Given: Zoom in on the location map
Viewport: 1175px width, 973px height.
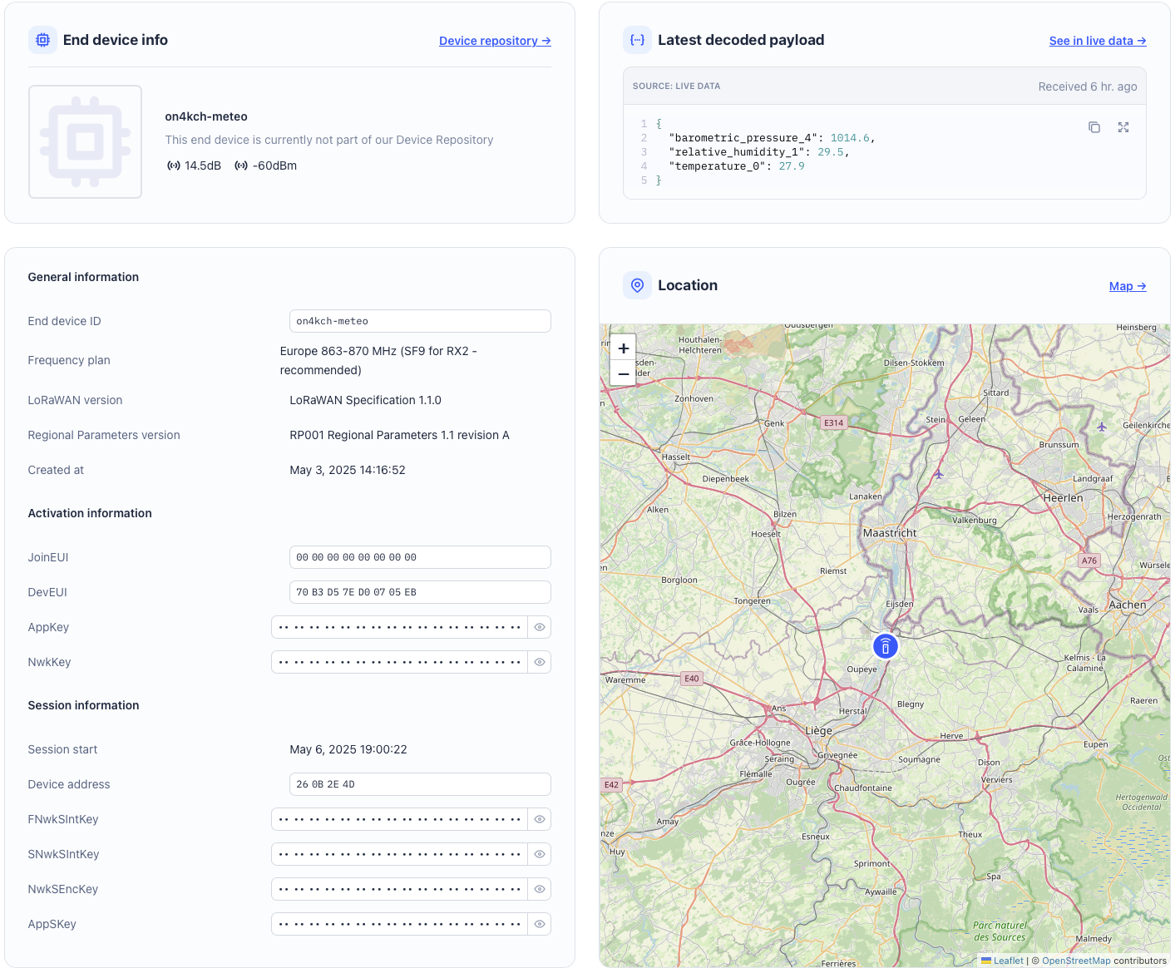Looking at the screenshot, I should pyautogui.click(x=623, y=348).
